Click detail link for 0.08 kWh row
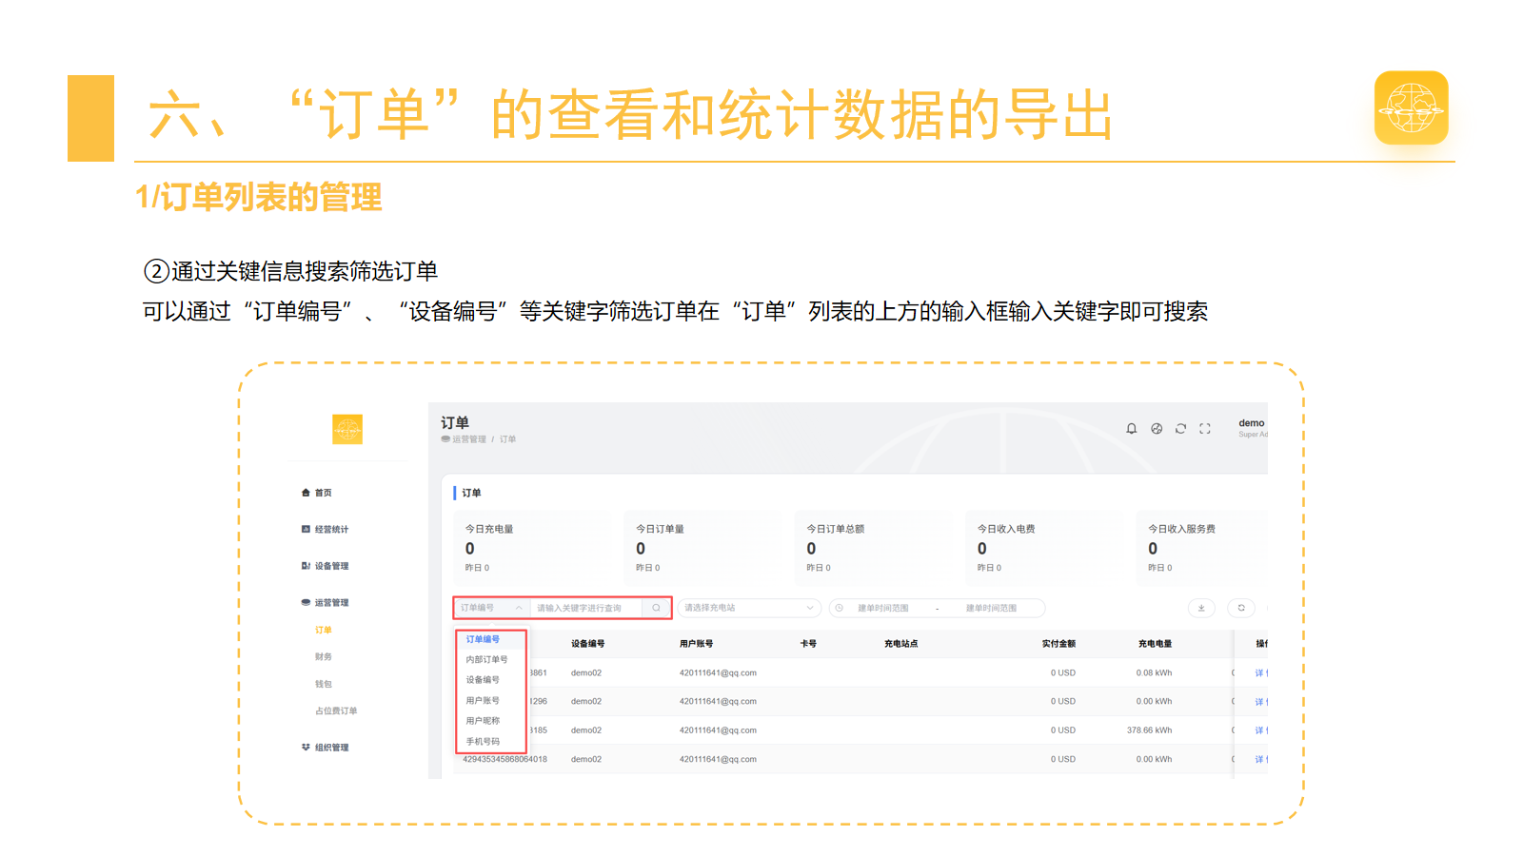The image size is (1523, 856). [1260, 673]
